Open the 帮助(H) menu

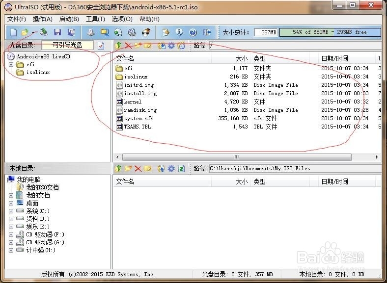[149, 19]
